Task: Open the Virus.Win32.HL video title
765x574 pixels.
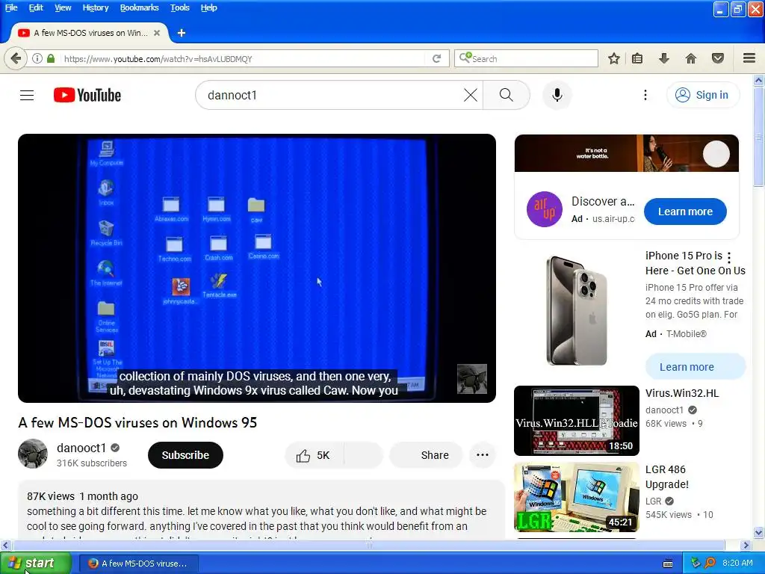Action: tap(682, 393)
